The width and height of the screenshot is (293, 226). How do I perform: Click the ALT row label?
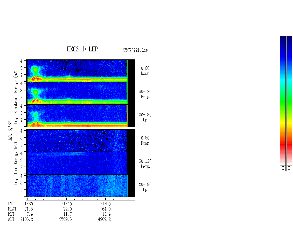point(11,220)
